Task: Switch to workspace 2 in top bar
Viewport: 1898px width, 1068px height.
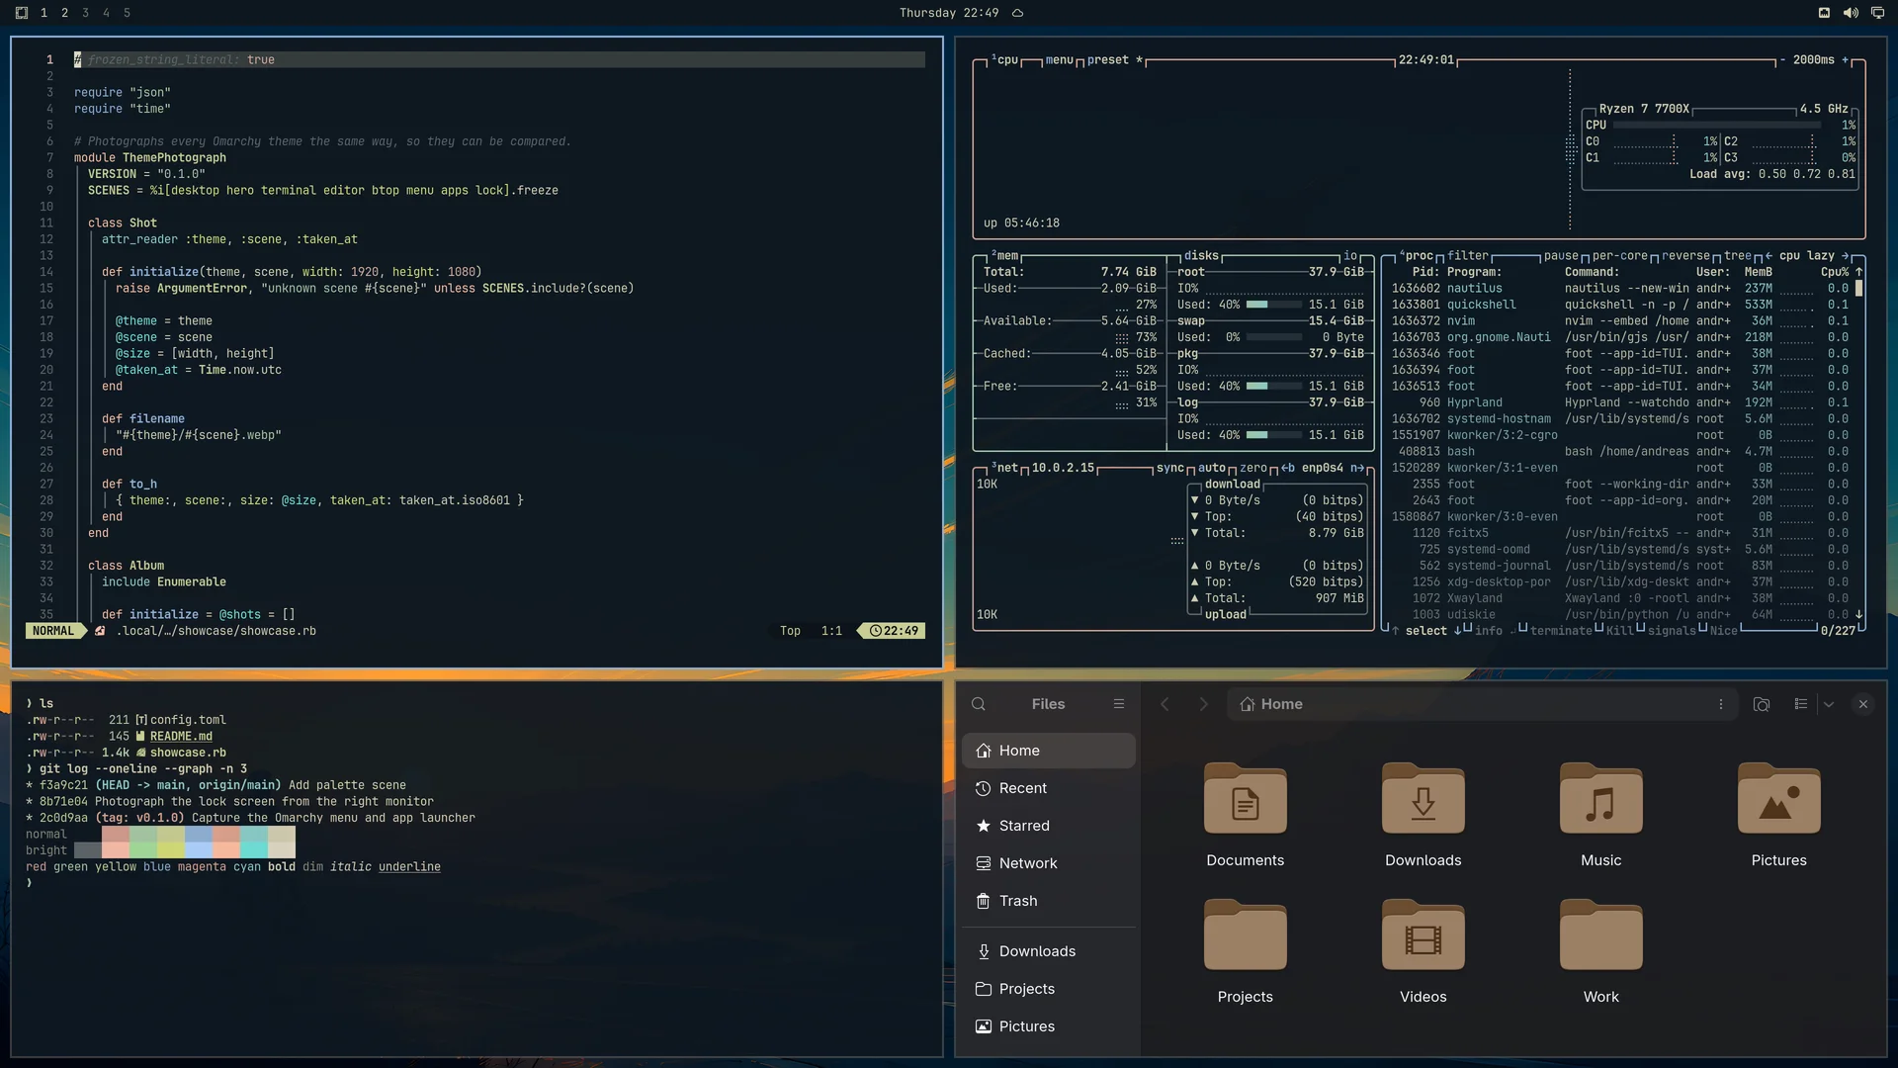Action: click(x=64, y=13)
